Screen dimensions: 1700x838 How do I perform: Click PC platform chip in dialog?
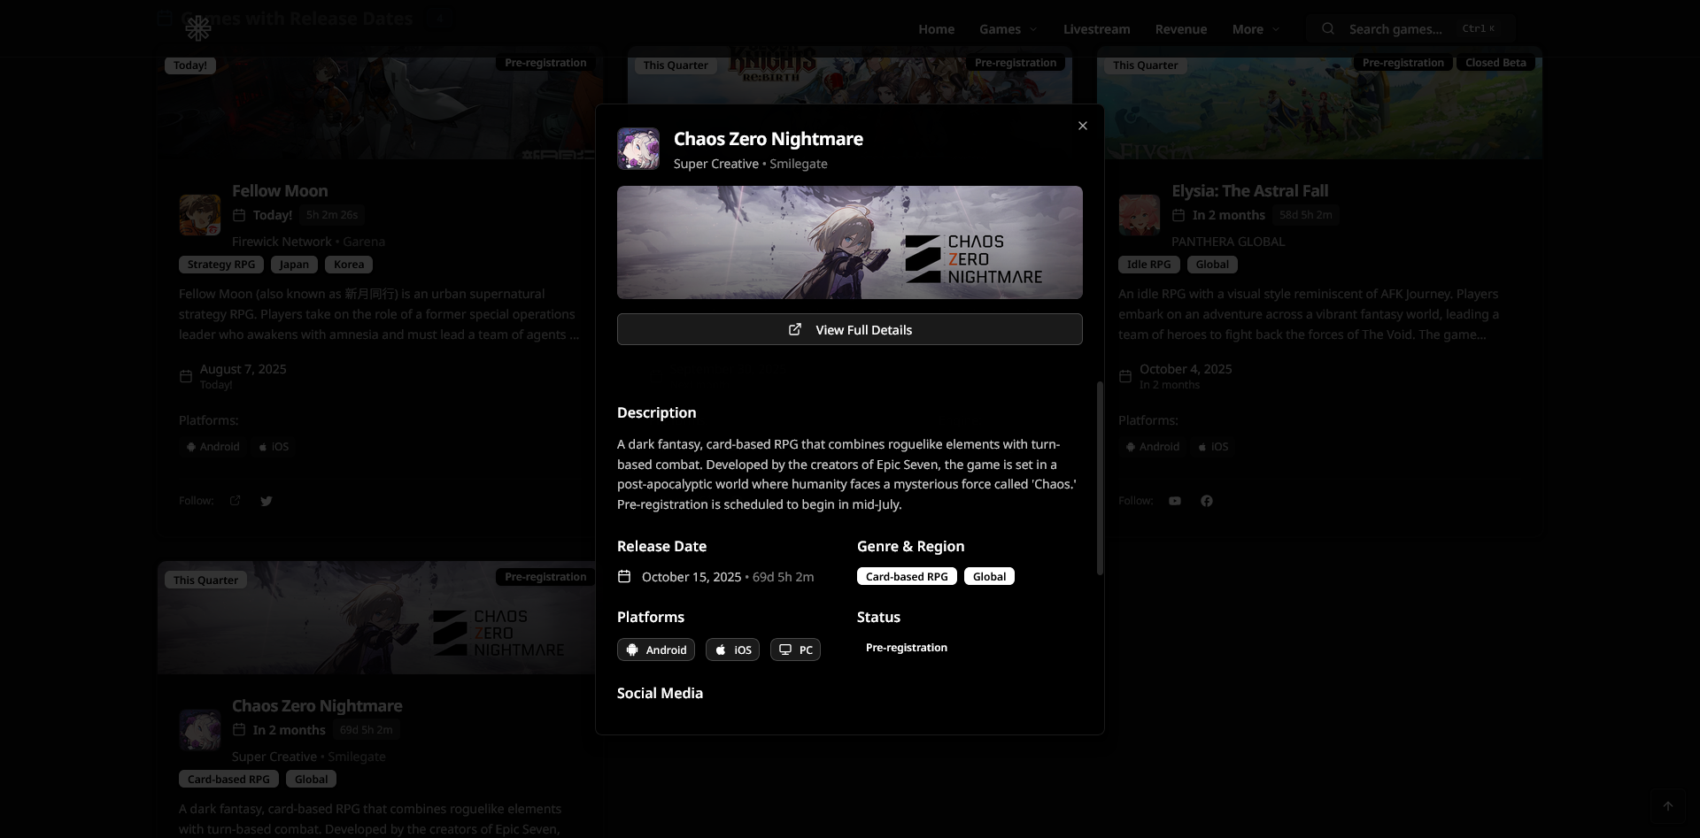click(x=795, y=650)
